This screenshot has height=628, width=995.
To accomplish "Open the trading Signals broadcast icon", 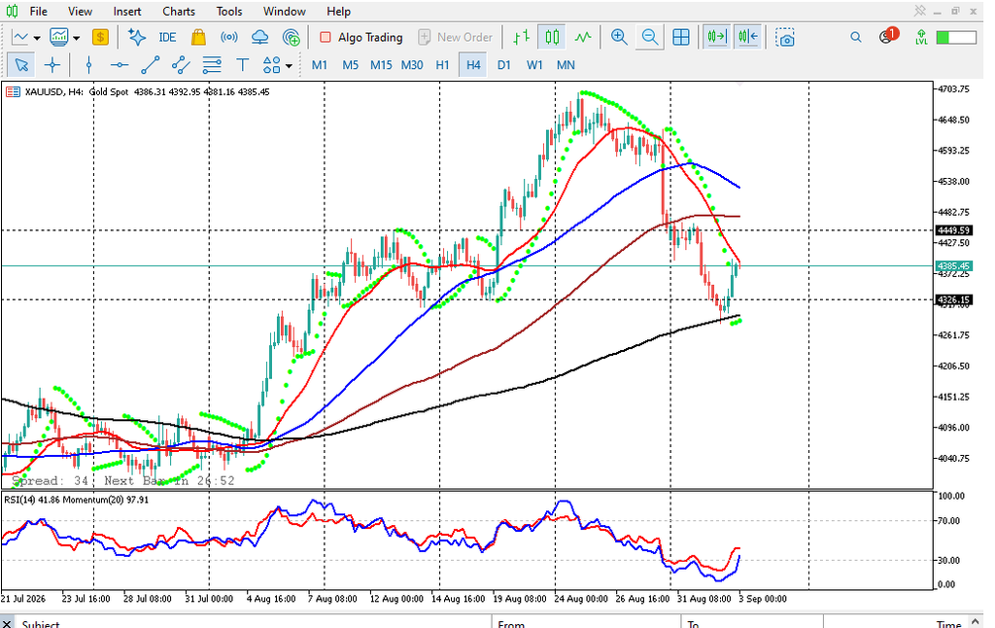I will (229, 38).
